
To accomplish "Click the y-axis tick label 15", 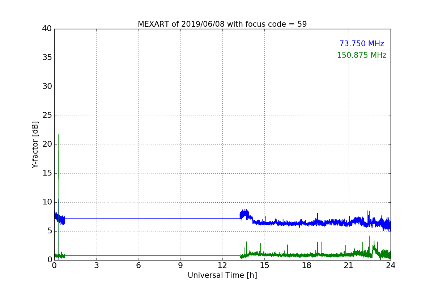I will (47, 173).
